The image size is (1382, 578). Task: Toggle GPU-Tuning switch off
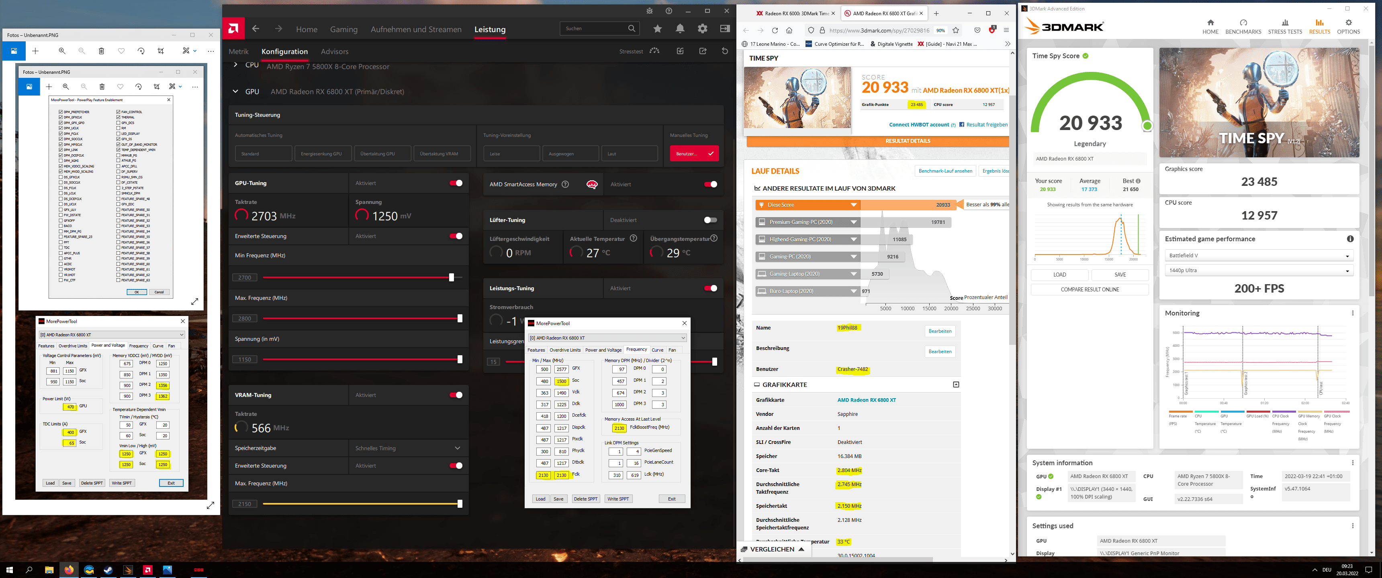click(x=456, y=183)
